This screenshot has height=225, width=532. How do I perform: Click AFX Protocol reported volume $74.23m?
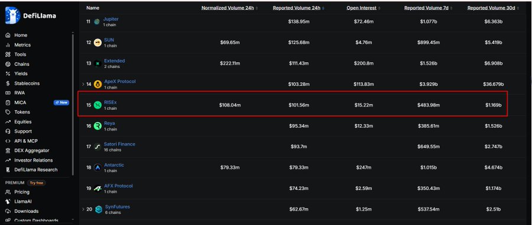pyautogui.click(x=299, y=188)
